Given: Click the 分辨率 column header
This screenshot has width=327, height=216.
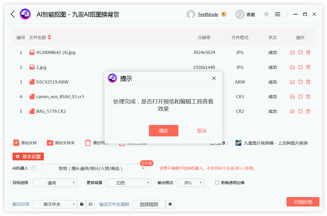Looking at the screenshot, I should (x=204, y=37).
